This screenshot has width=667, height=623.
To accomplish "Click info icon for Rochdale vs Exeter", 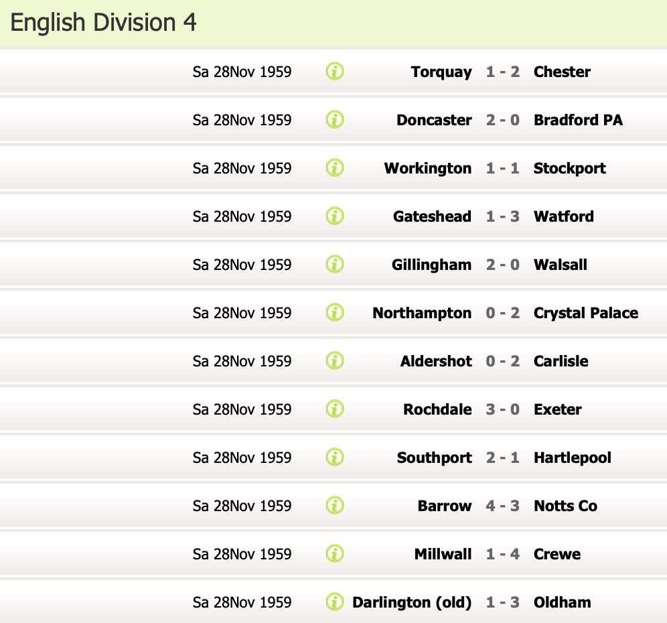I will click(335, 409).
